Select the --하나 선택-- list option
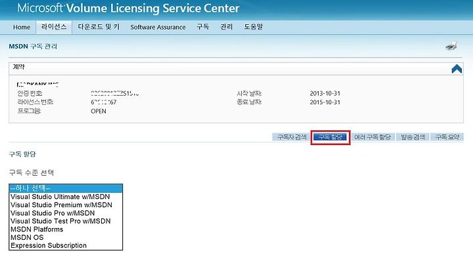The height and width of the screenshot is (253, 473). click(66, 188)
